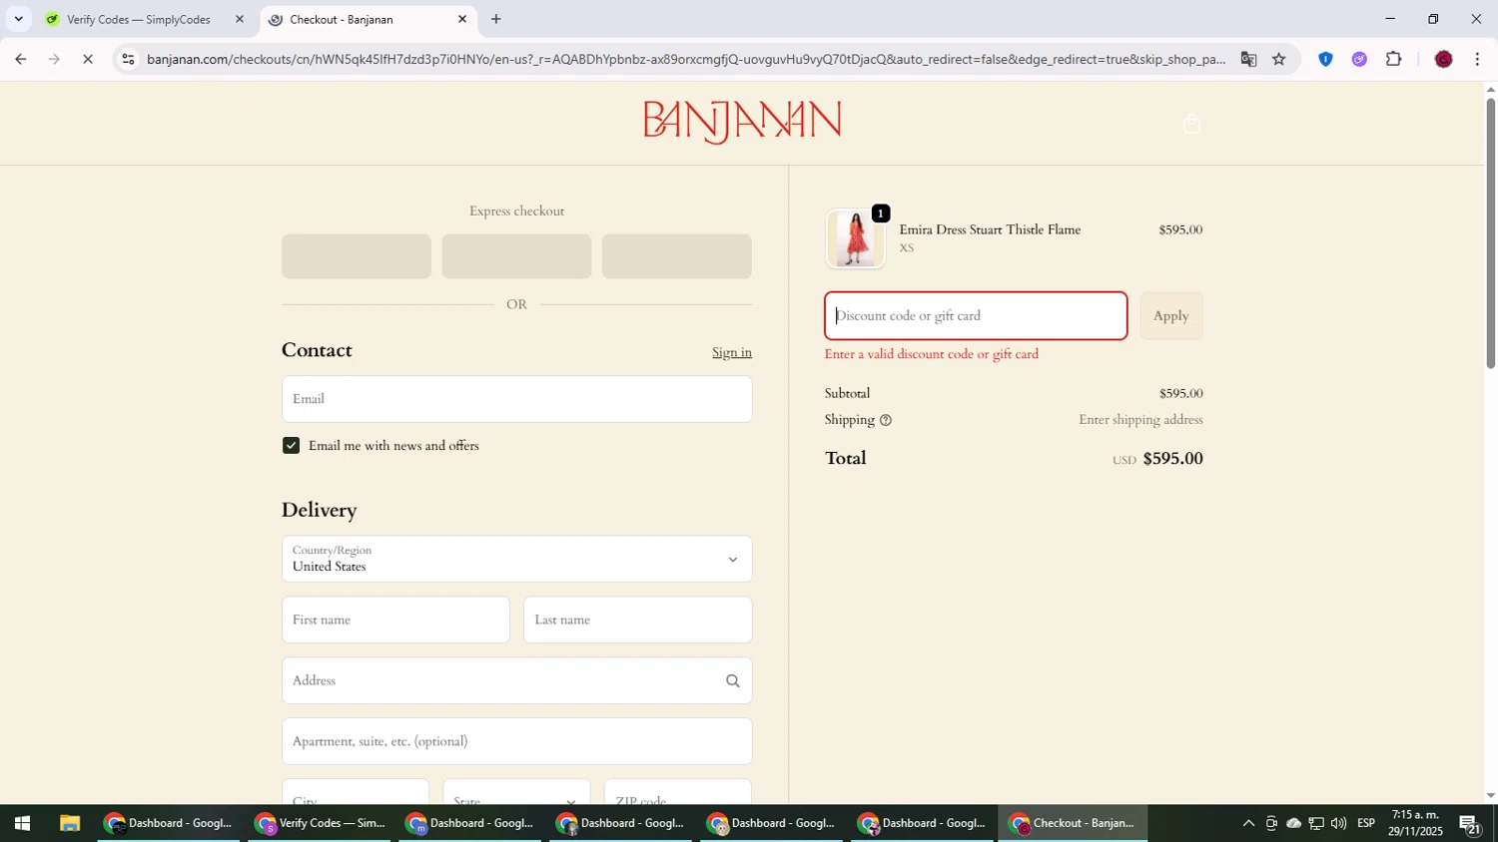Screen dimensions: 1498x842
Task: Open Chrome three-dot menu
Action: pos(1477,59)
